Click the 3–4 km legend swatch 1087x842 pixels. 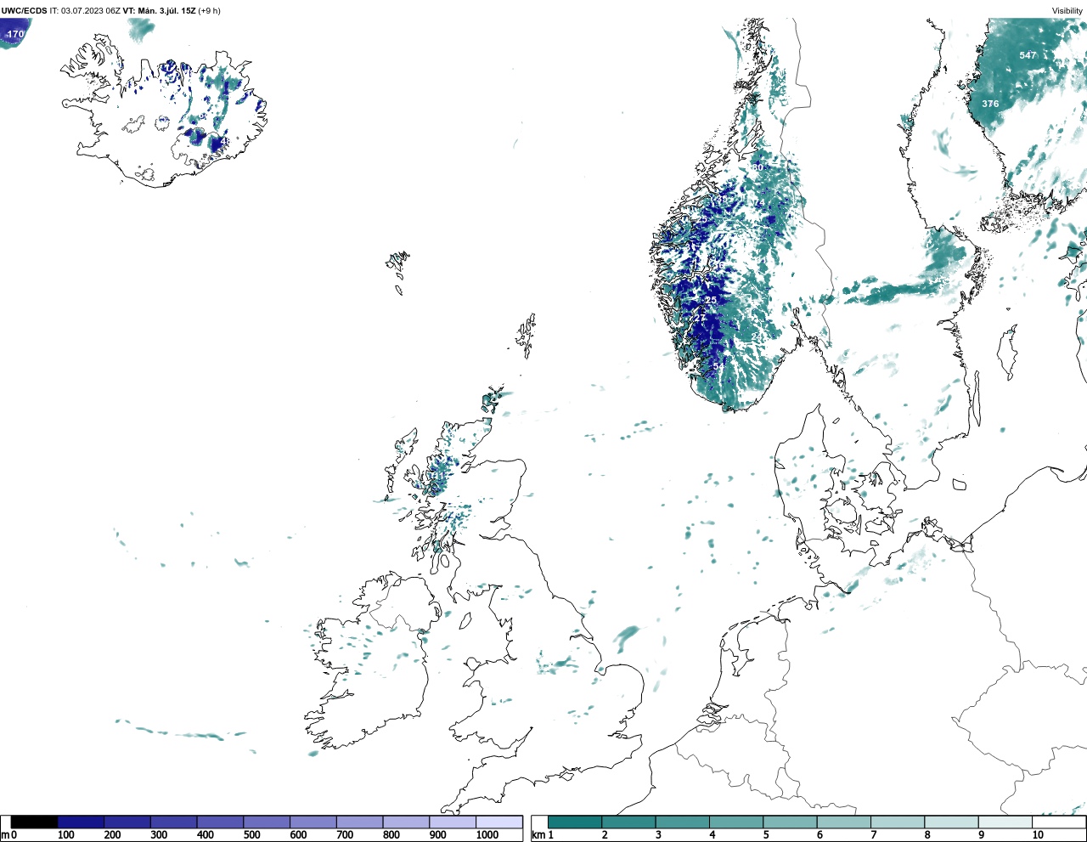coord(682,822)
